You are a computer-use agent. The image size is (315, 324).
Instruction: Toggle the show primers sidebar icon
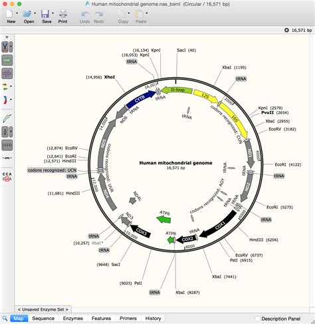click(x=7, y=73)
